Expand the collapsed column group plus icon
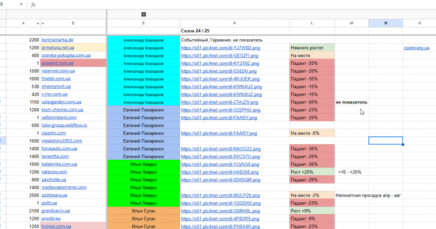 point(144,14)
